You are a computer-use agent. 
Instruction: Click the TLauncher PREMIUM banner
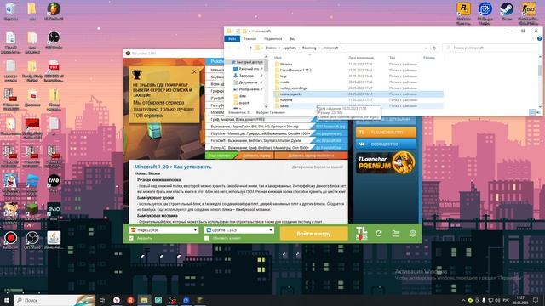point(386,162)
